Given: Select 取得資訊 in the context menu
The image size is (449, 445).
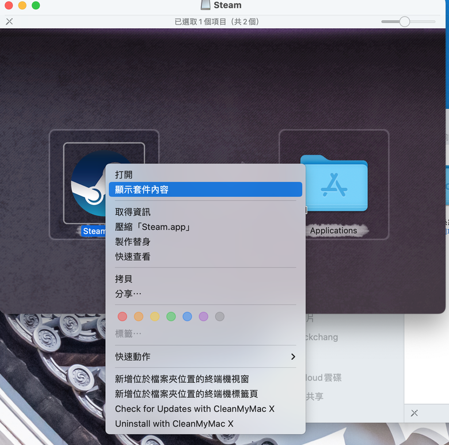Looking at the screenshot, I should pos(206,212).
